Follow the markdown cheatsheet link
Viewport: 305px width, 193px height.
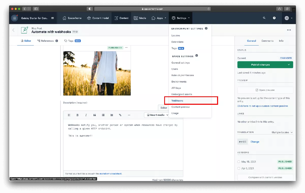(111, 174)
